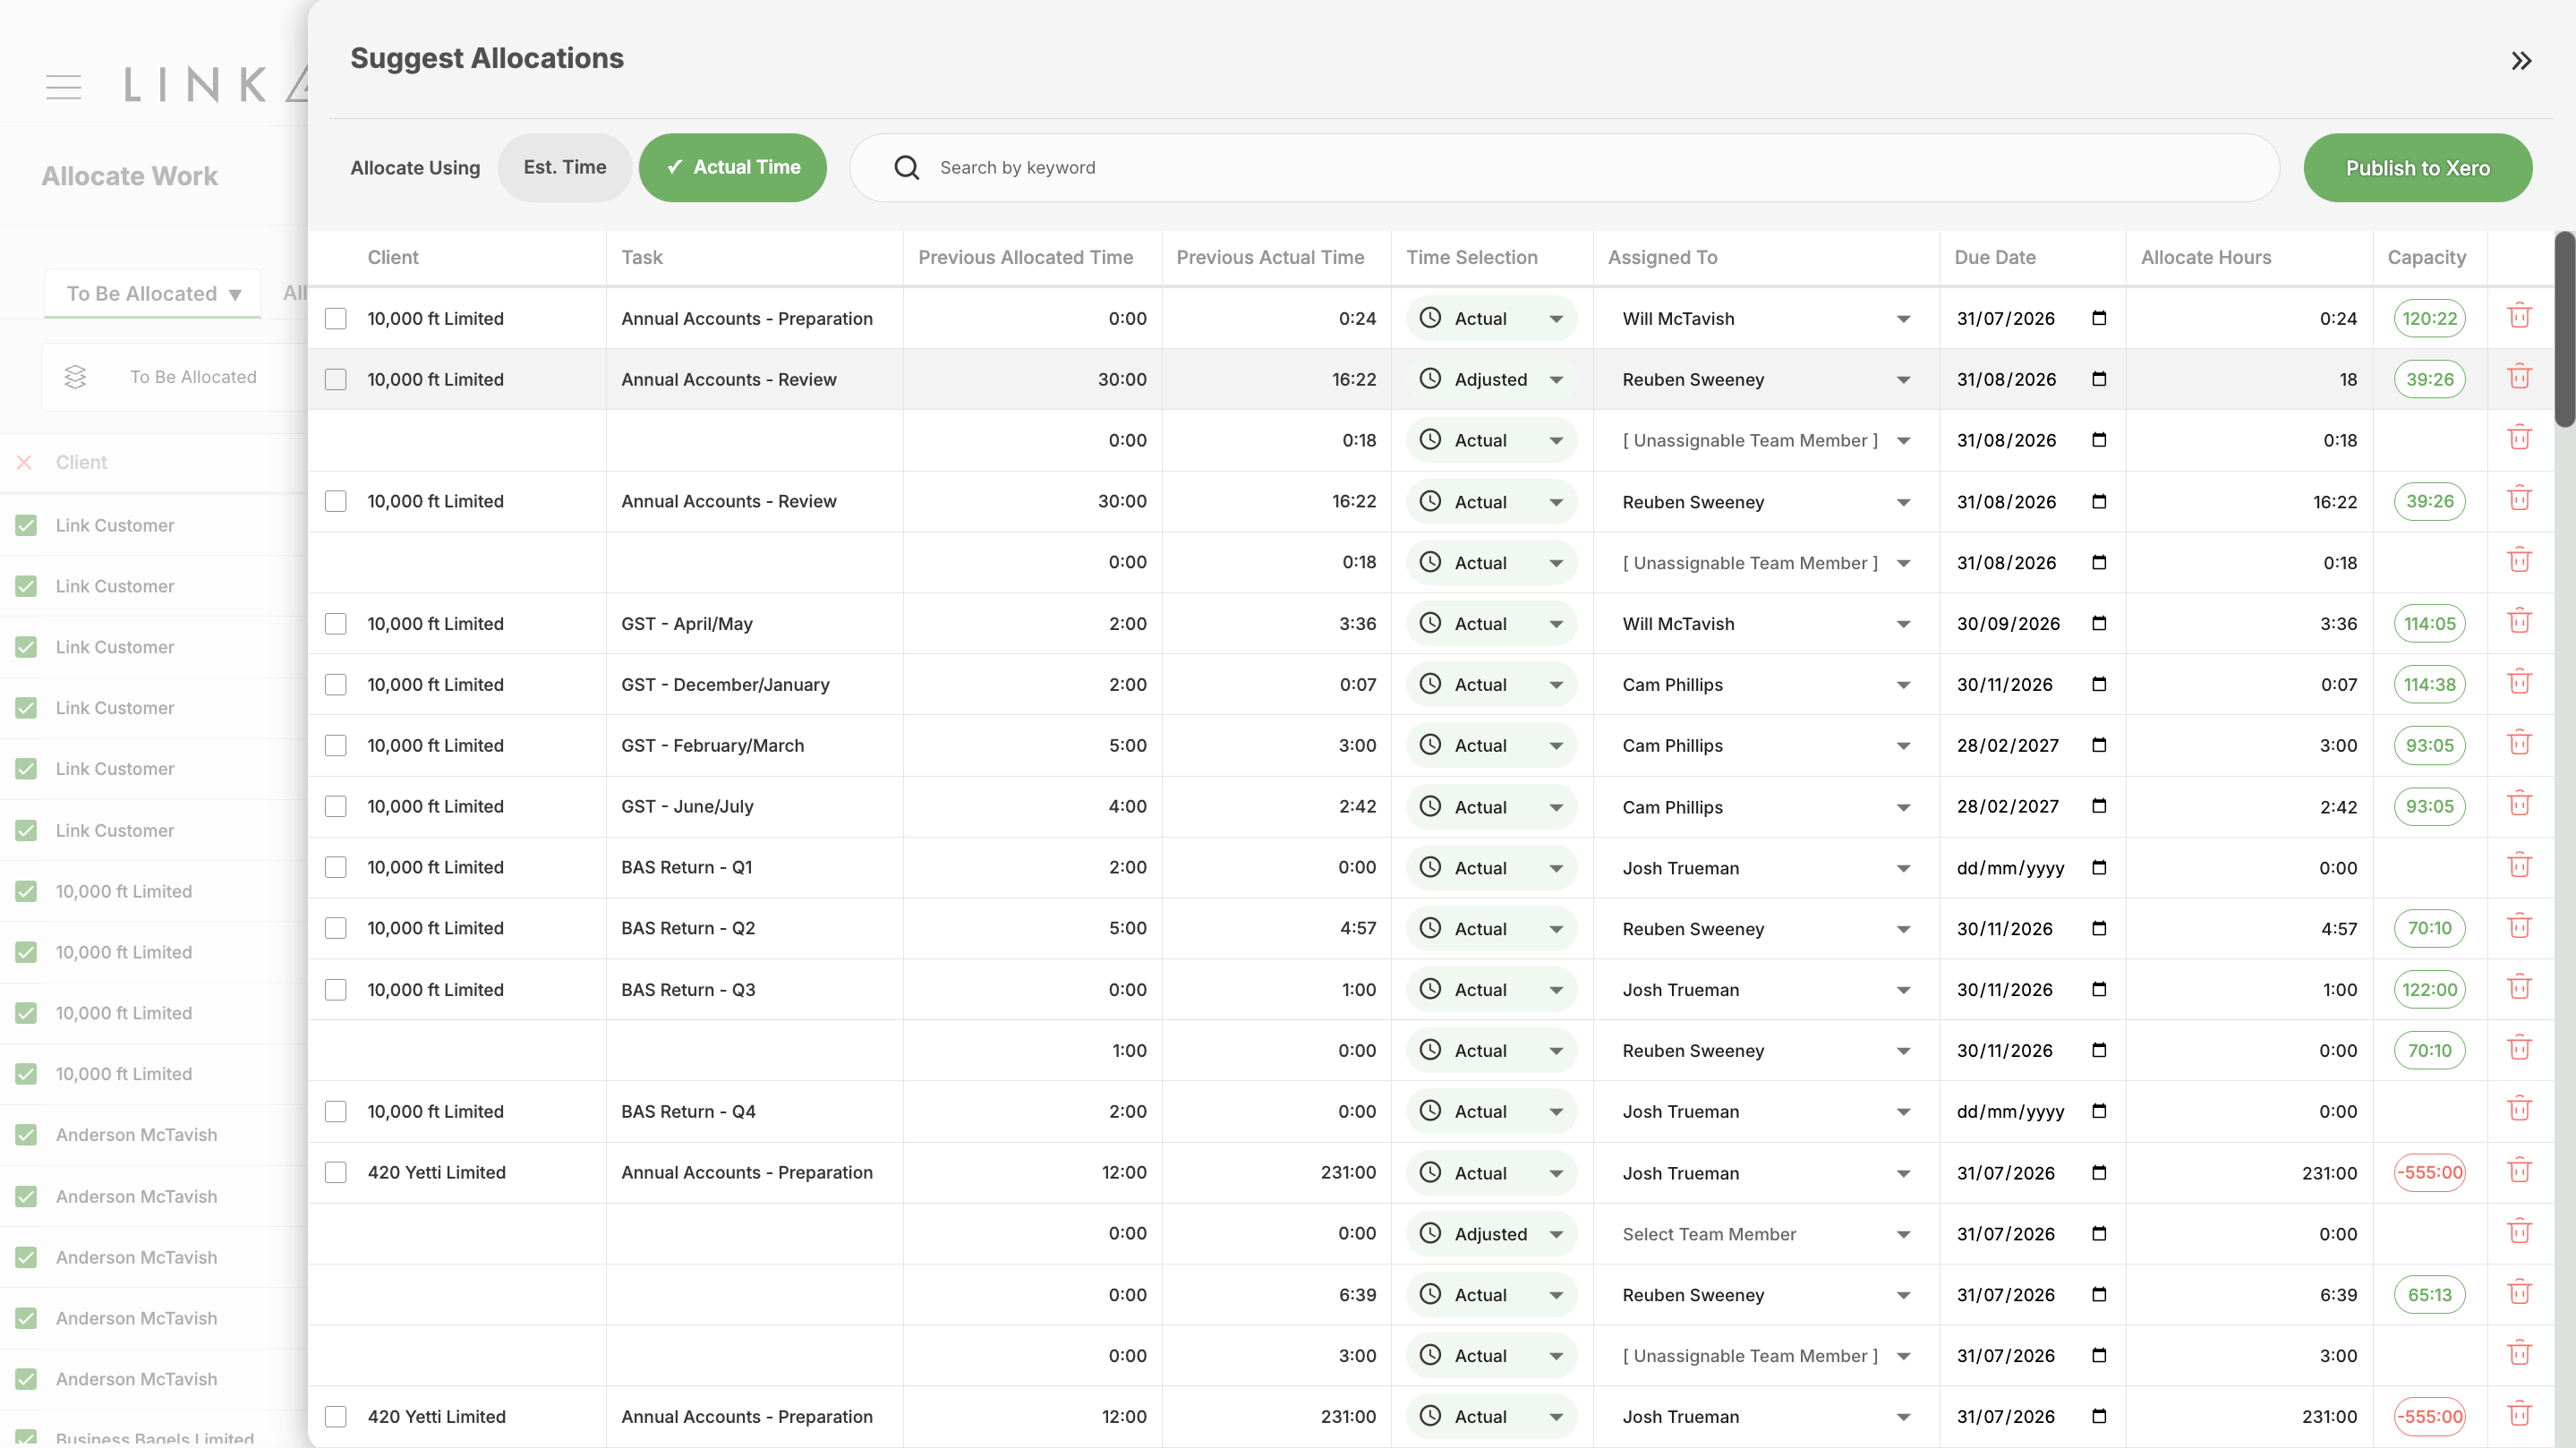2576x1448 pixels.
Task: Open calendar picker for BAS Return - Q4 due date
Action: (2099, 1111)
